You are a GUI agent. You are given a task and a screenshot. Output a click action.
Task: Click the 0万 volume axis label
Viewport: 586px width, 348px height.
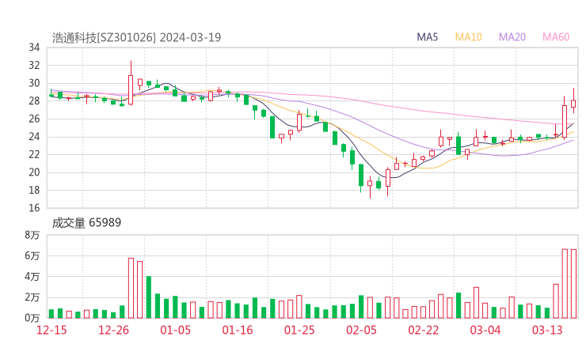[x=32, y=318]
